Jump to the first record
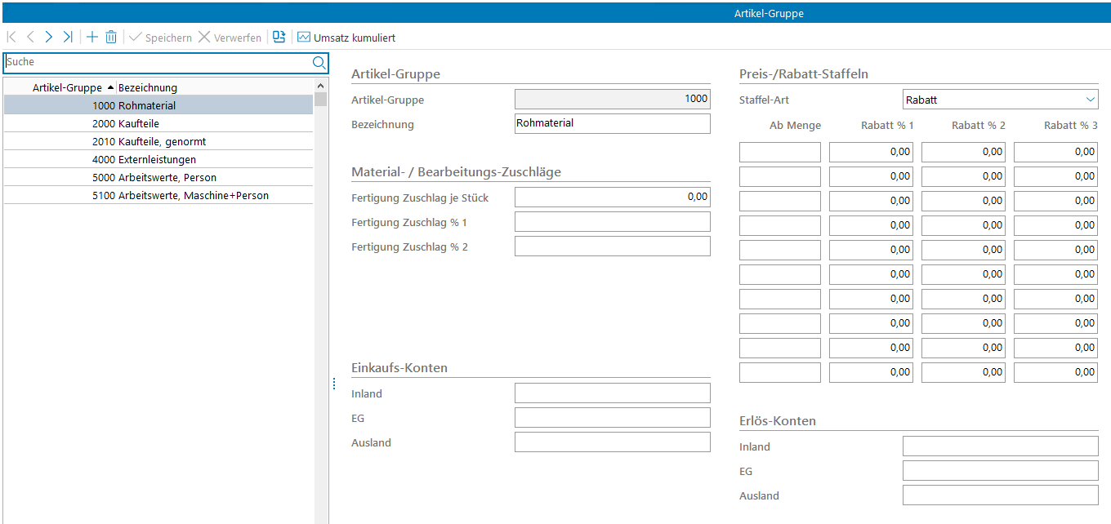The height and width of the screenshot is (524, 1111). pyautogui.click(x=11, y=38)
